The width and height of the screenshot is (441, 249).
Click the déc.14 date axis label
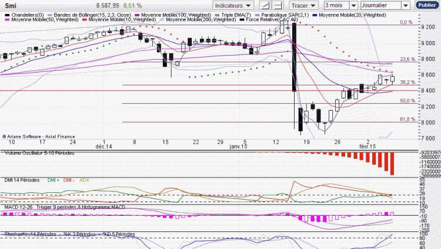tap(103, 146)
